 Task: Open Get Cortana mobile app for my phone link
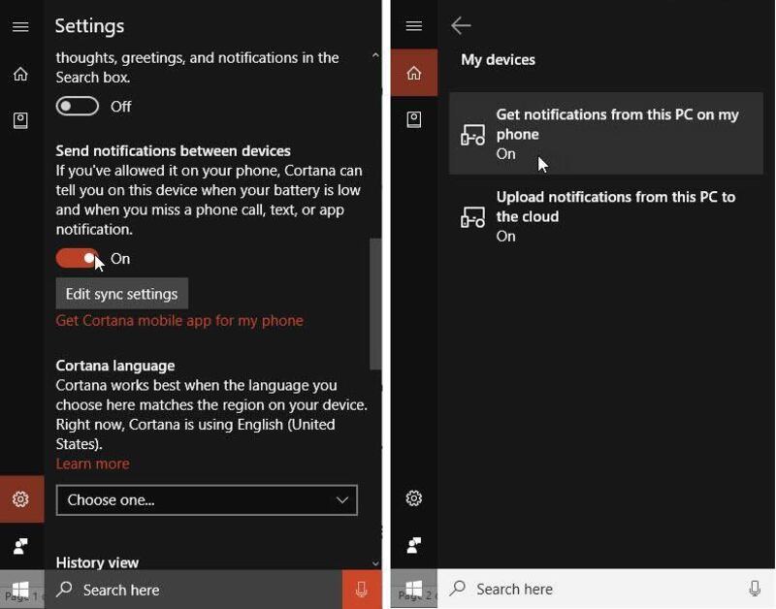click(x=179, y=321)
